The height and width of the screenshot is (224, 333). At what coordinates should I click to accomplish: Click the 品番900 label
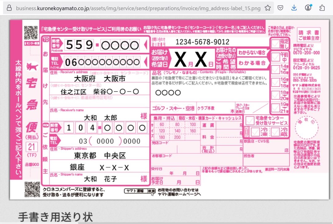click(32, 165)
